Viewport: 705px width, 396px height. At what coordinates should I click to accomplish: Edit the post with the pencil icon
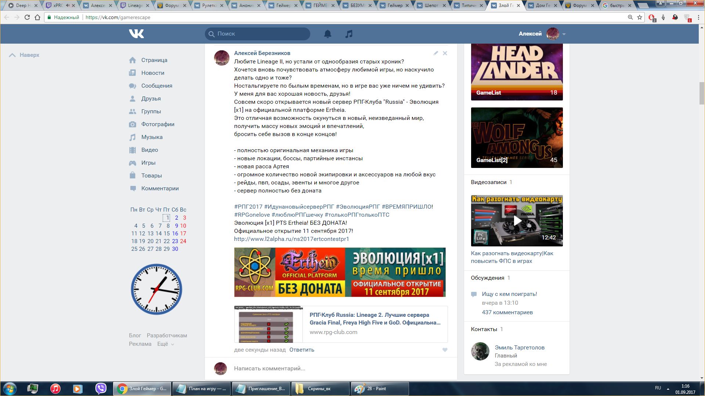[435, 53]
